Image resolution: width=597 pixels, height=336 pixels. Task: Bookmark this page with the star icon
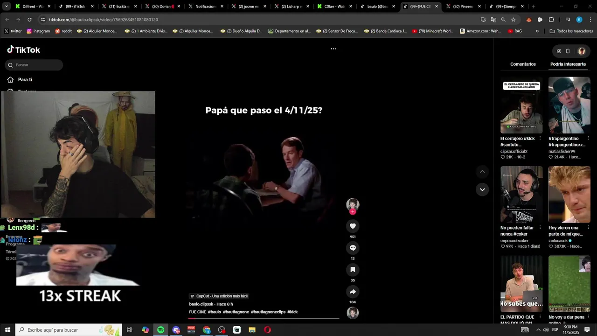[x=513, y=20]
